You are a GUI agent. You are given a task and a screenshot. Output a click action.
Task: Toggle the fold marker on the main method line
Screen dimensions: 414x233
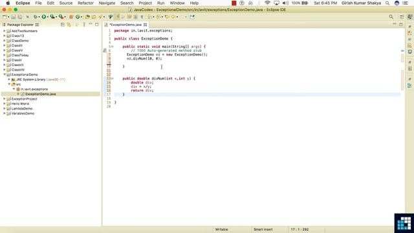pyautogui.click(x=112, y=47)
